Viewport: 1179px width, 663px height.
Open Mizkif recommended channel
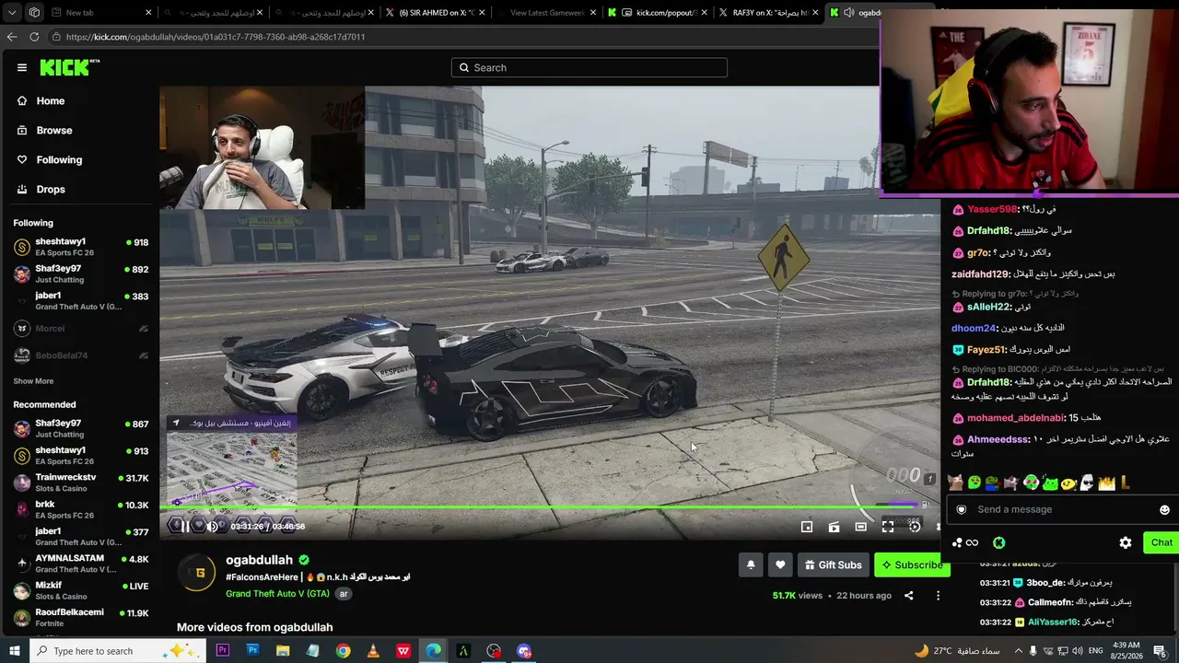click(81, 590)
